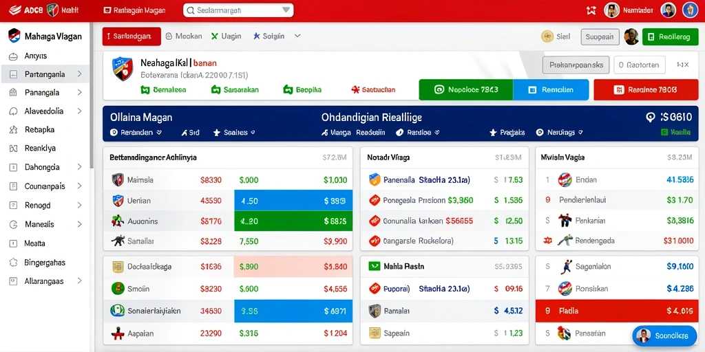Viewport: 705px width, 352px height.
Task: Open the Dahongcia sidebar menu item
Action: [46, 167]
